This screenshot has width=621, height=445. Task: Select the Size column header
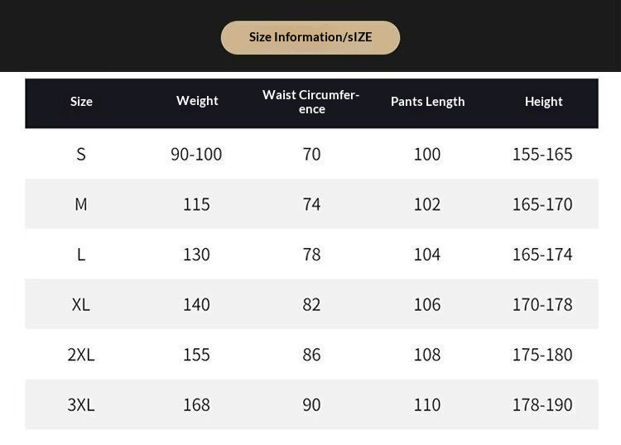click(81, 102)
